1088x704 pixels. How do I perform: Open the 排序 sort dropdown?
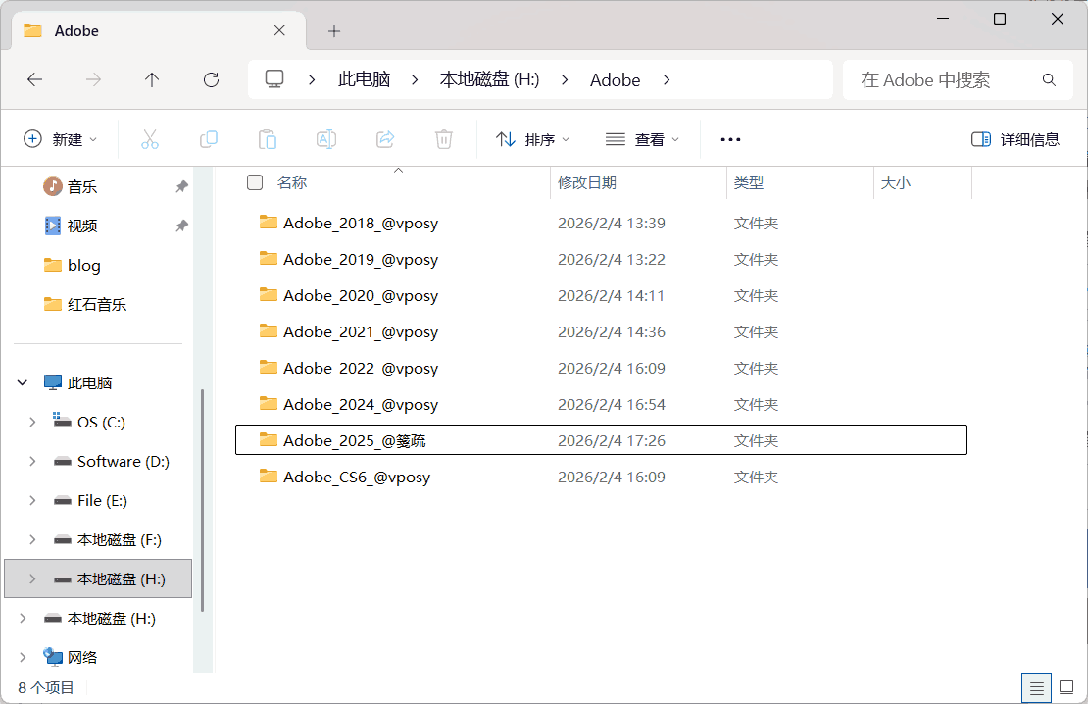[x=532, y=139]
